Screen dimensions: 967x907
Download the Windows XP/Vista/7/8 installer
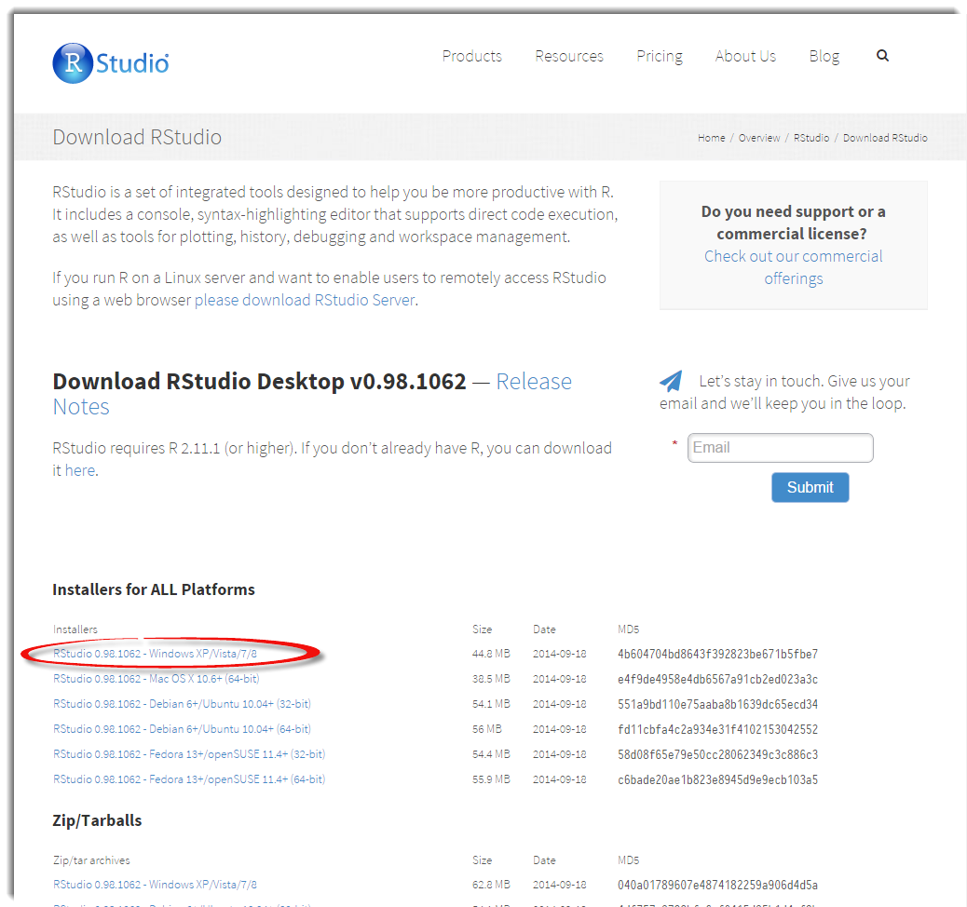(x=155, y=654)
